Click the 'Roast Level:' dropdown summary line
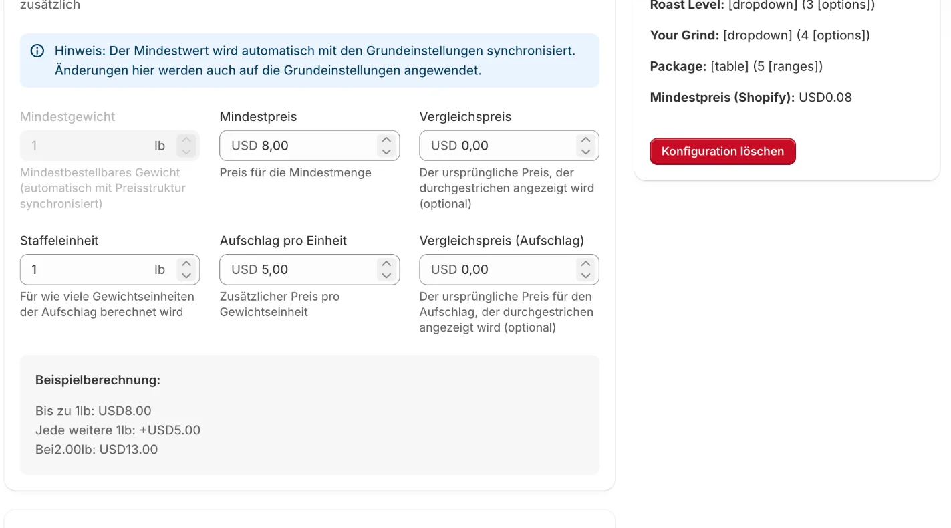 coord(762,5)
